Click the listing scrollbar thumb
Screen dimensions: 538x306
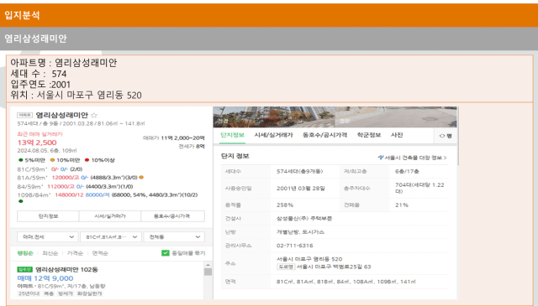pos(208,272)
